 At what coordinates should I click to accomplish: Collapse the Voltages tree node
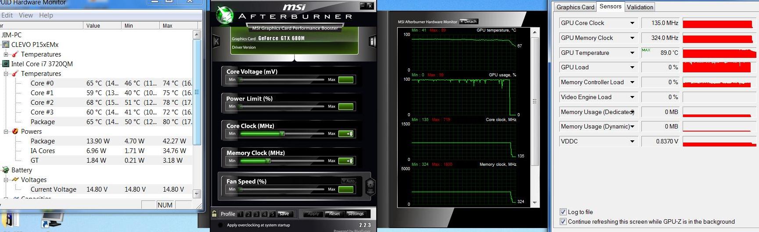point(6,180)
